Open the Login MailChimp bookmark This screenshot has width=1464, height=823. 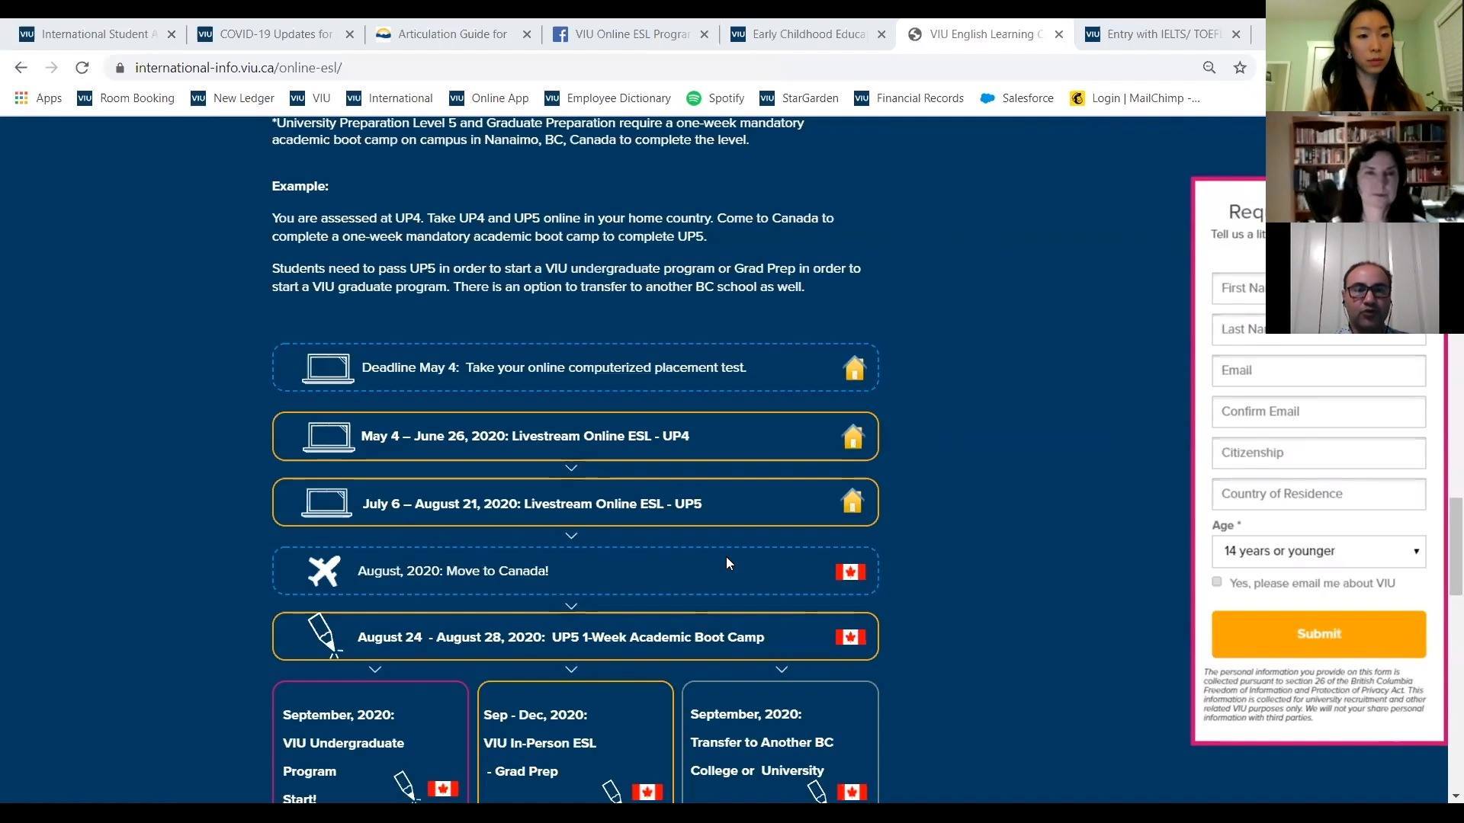(x=1135, y=98)
